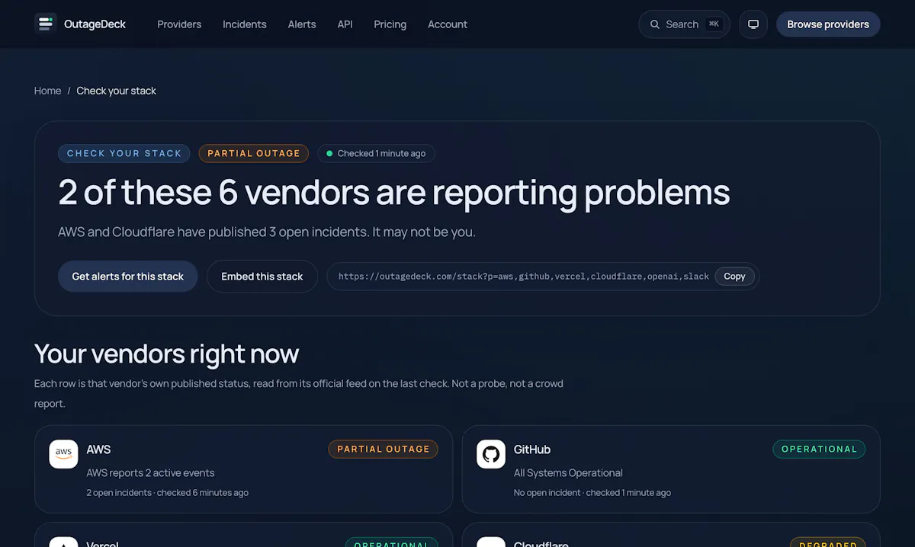Click "No open incident · checked 1 minute ago"

click(592, 493)
